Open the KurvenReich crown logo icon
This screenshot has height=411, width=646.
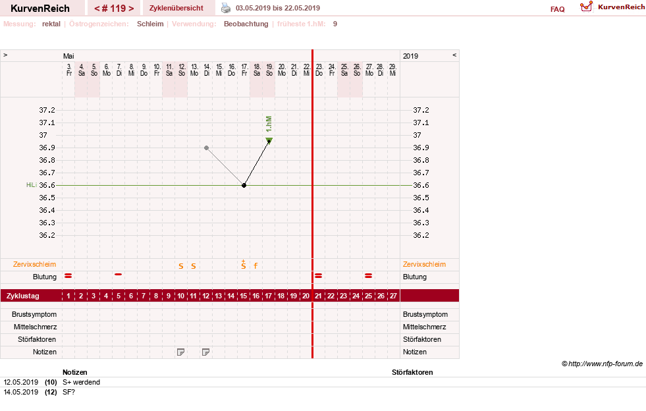[x=586, y=7]
